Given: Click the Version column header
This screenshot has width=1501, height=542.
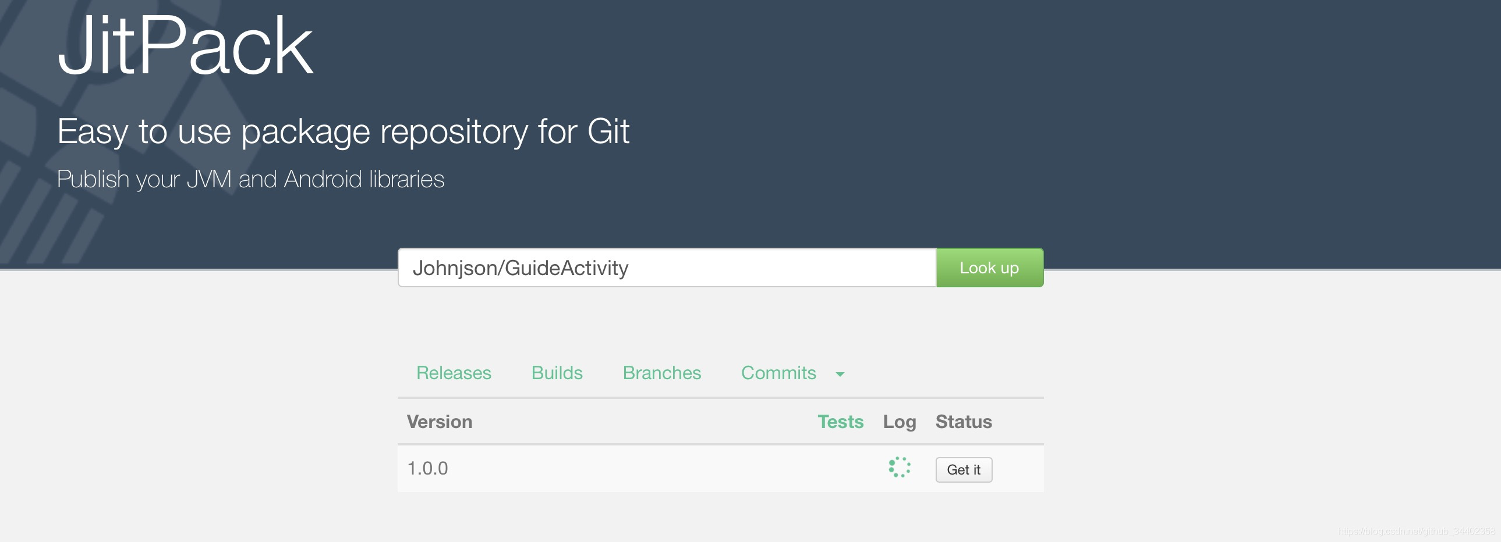Looking at the screenshot, I should [x=440, y=422].
